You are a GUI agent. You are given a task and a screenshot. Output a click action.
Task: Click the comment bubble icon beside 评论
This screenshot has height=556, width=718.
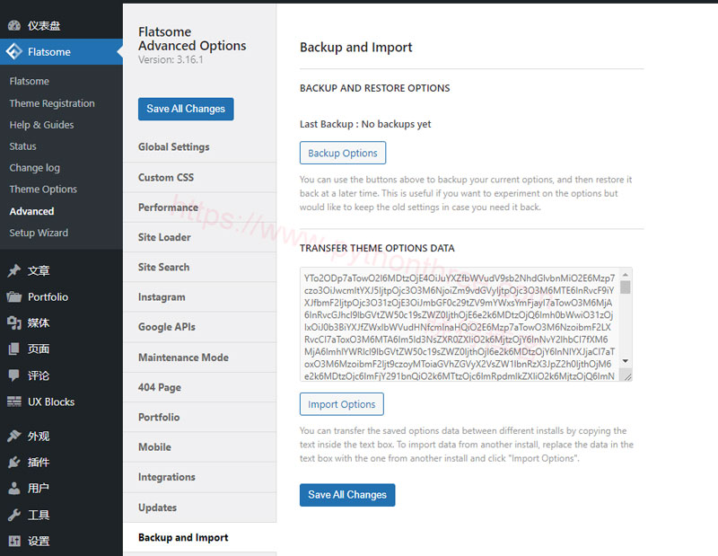click(x=14, y=375)
